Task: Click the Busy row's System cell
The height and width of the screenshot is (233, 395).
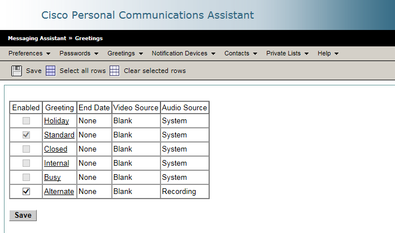Action: [x=184, y=177]
